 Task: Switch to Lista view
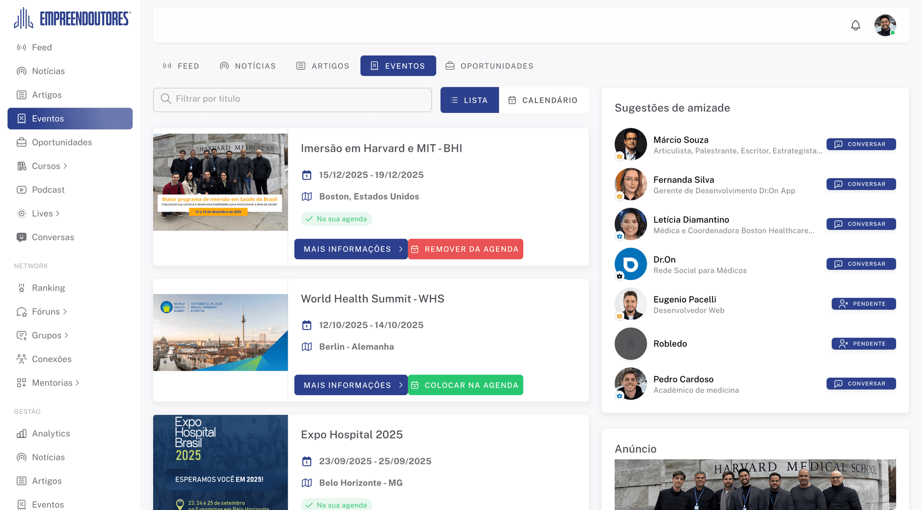[x=469, y=100]
